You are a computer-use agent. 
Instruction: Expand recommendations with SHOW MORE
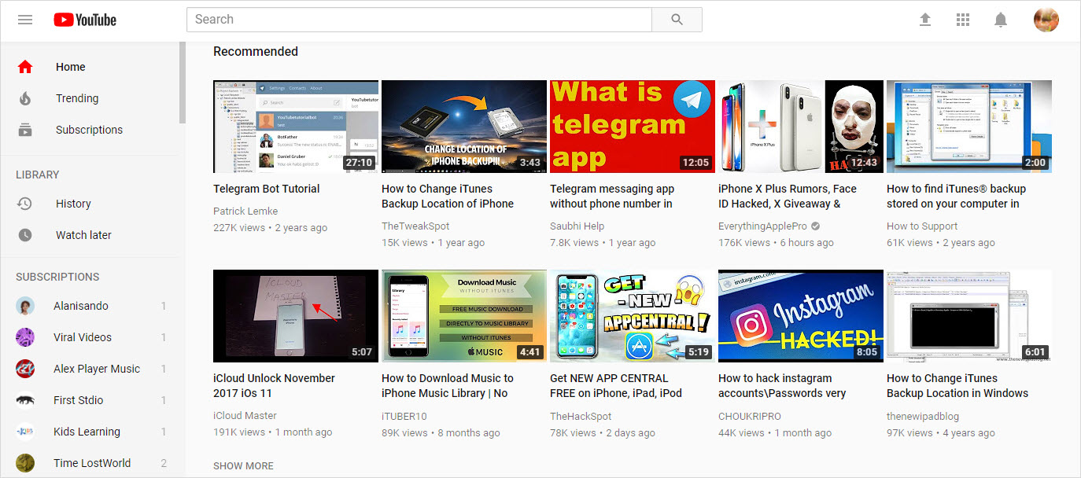click(x=243, y=465)
